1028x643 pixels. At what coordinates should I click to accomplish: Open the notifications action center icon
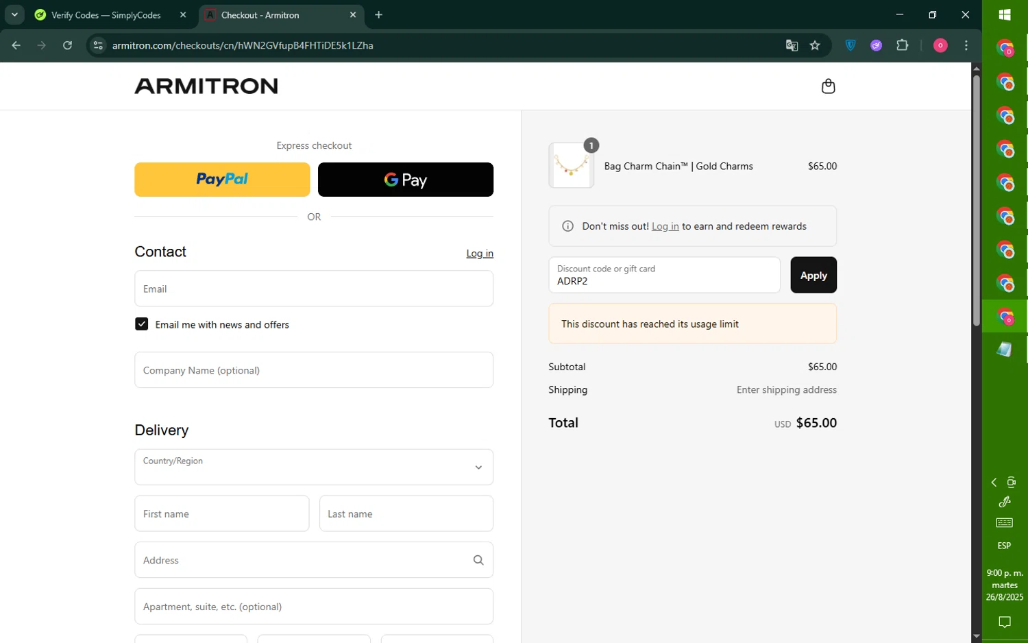pos(1005,622)
